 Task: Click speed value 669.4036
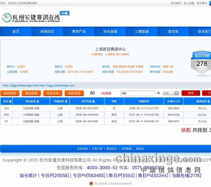[174, 115]
